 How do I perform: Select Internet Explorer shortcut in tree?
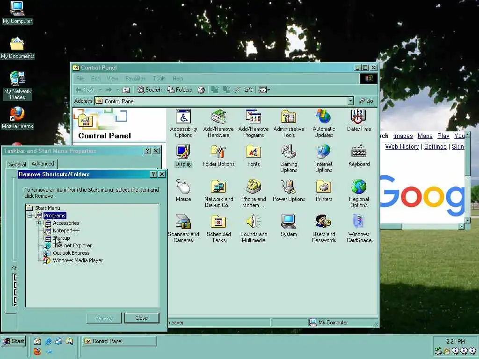[x=72, y=245]
